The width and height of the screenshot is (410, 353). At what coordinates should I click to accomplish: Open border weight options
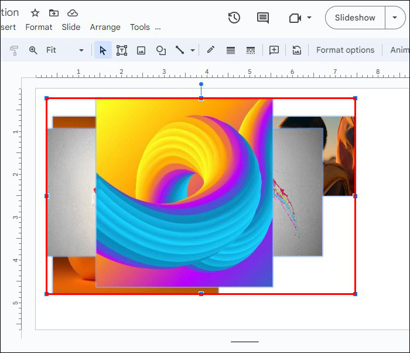231,50
